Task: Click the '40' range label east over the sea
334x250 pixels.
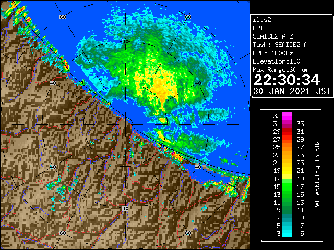Action: coord(198,83)
